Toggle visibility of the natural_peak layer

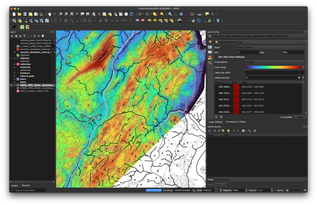tap(14, 76)
